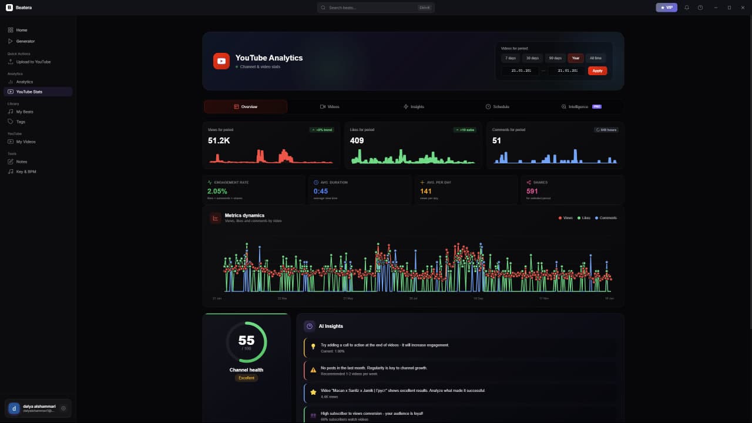The width and height of the screenshot is (752, 423).
Task: Select the 7 days period filter
Action: tap(510, 58)
